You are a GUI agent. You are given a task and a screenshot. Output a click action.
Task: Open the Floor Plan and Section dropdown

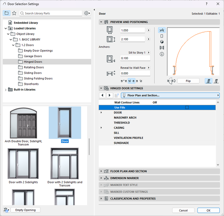tap(170, 95)
